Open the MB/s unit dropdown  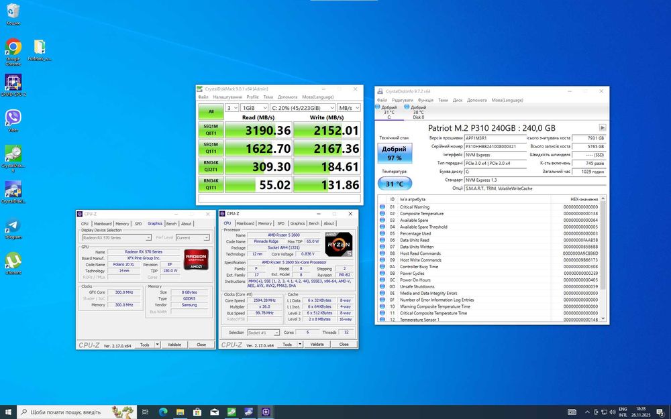click(349, 108)
